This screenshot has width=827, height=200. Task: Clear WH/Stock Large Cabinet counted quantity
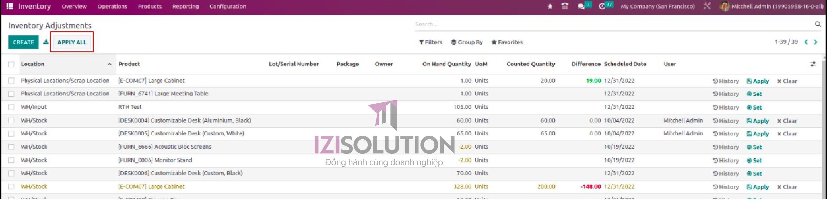click(x=787, y=187)
